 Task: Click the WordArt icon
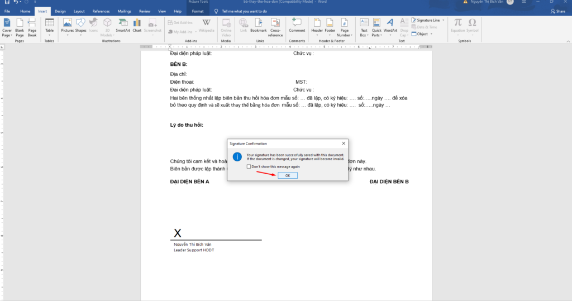(x=390, y=26)
